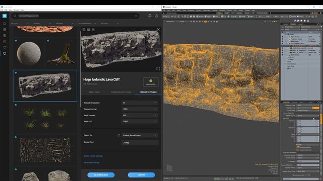
Task: Click the Bridge logo icon
Action: [5, 16]
